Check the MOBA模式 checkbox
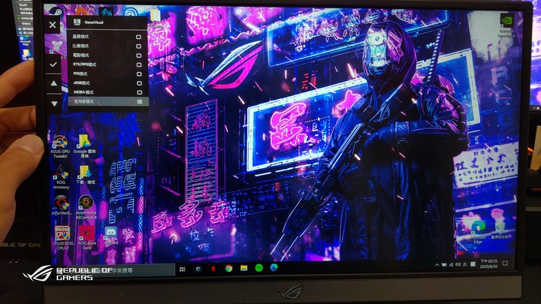The image size is (541, 304). click(x=140, y=92)
